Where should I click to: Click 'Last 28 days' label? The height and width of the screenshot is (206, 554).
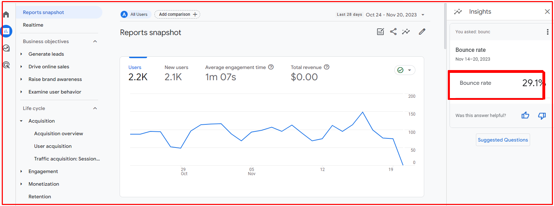coord(349,14)
